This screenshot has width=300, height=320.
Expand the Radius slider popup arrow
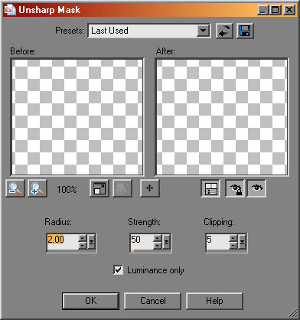pos(91,242)
